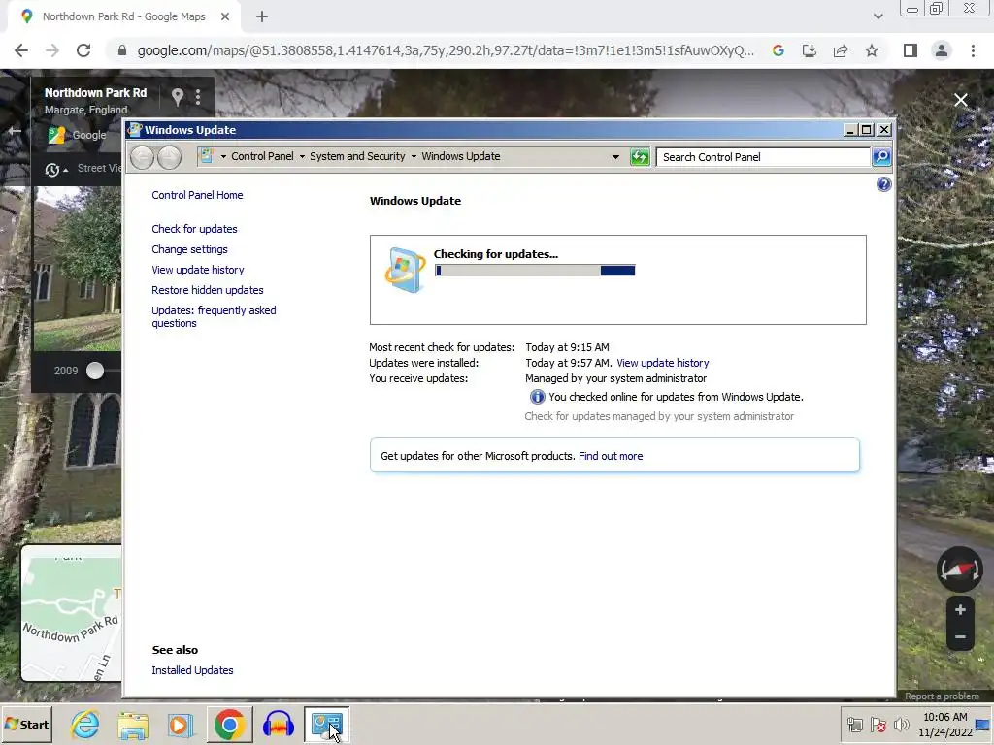Open Installed Updates link
The height and width of the screenshot is (745, 994).
pyautogui.click(x=192, y=670)
